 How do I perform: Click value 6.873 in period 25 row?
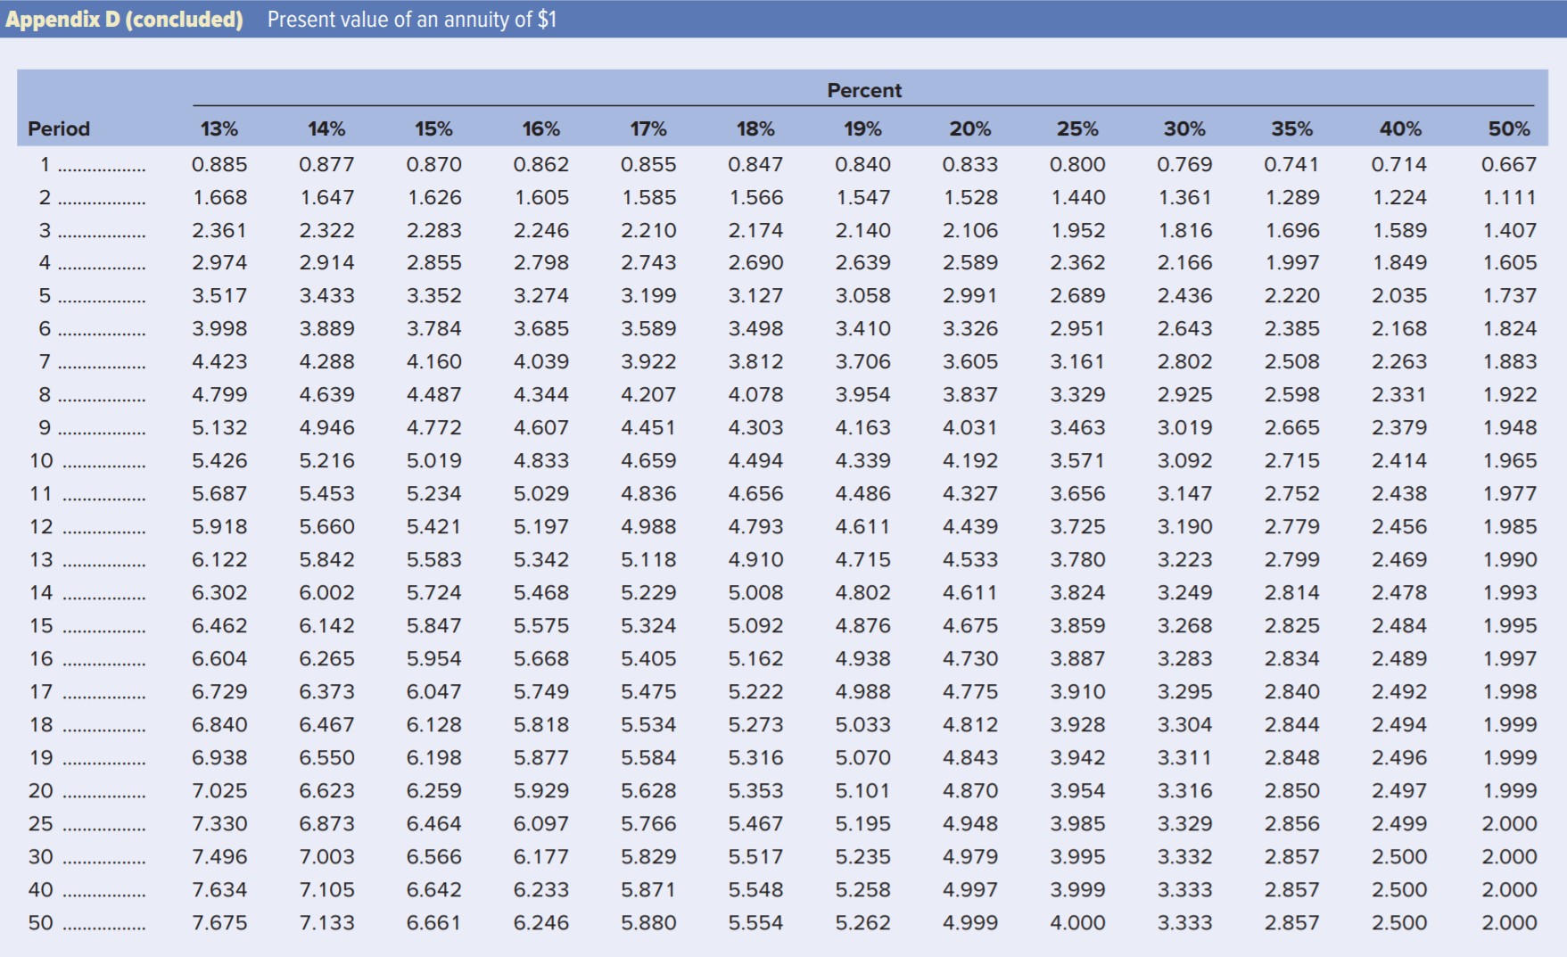pos(326,824)
